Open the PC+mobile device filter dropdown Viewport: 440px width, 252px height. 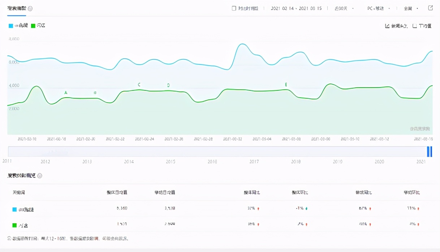point(376,8)
